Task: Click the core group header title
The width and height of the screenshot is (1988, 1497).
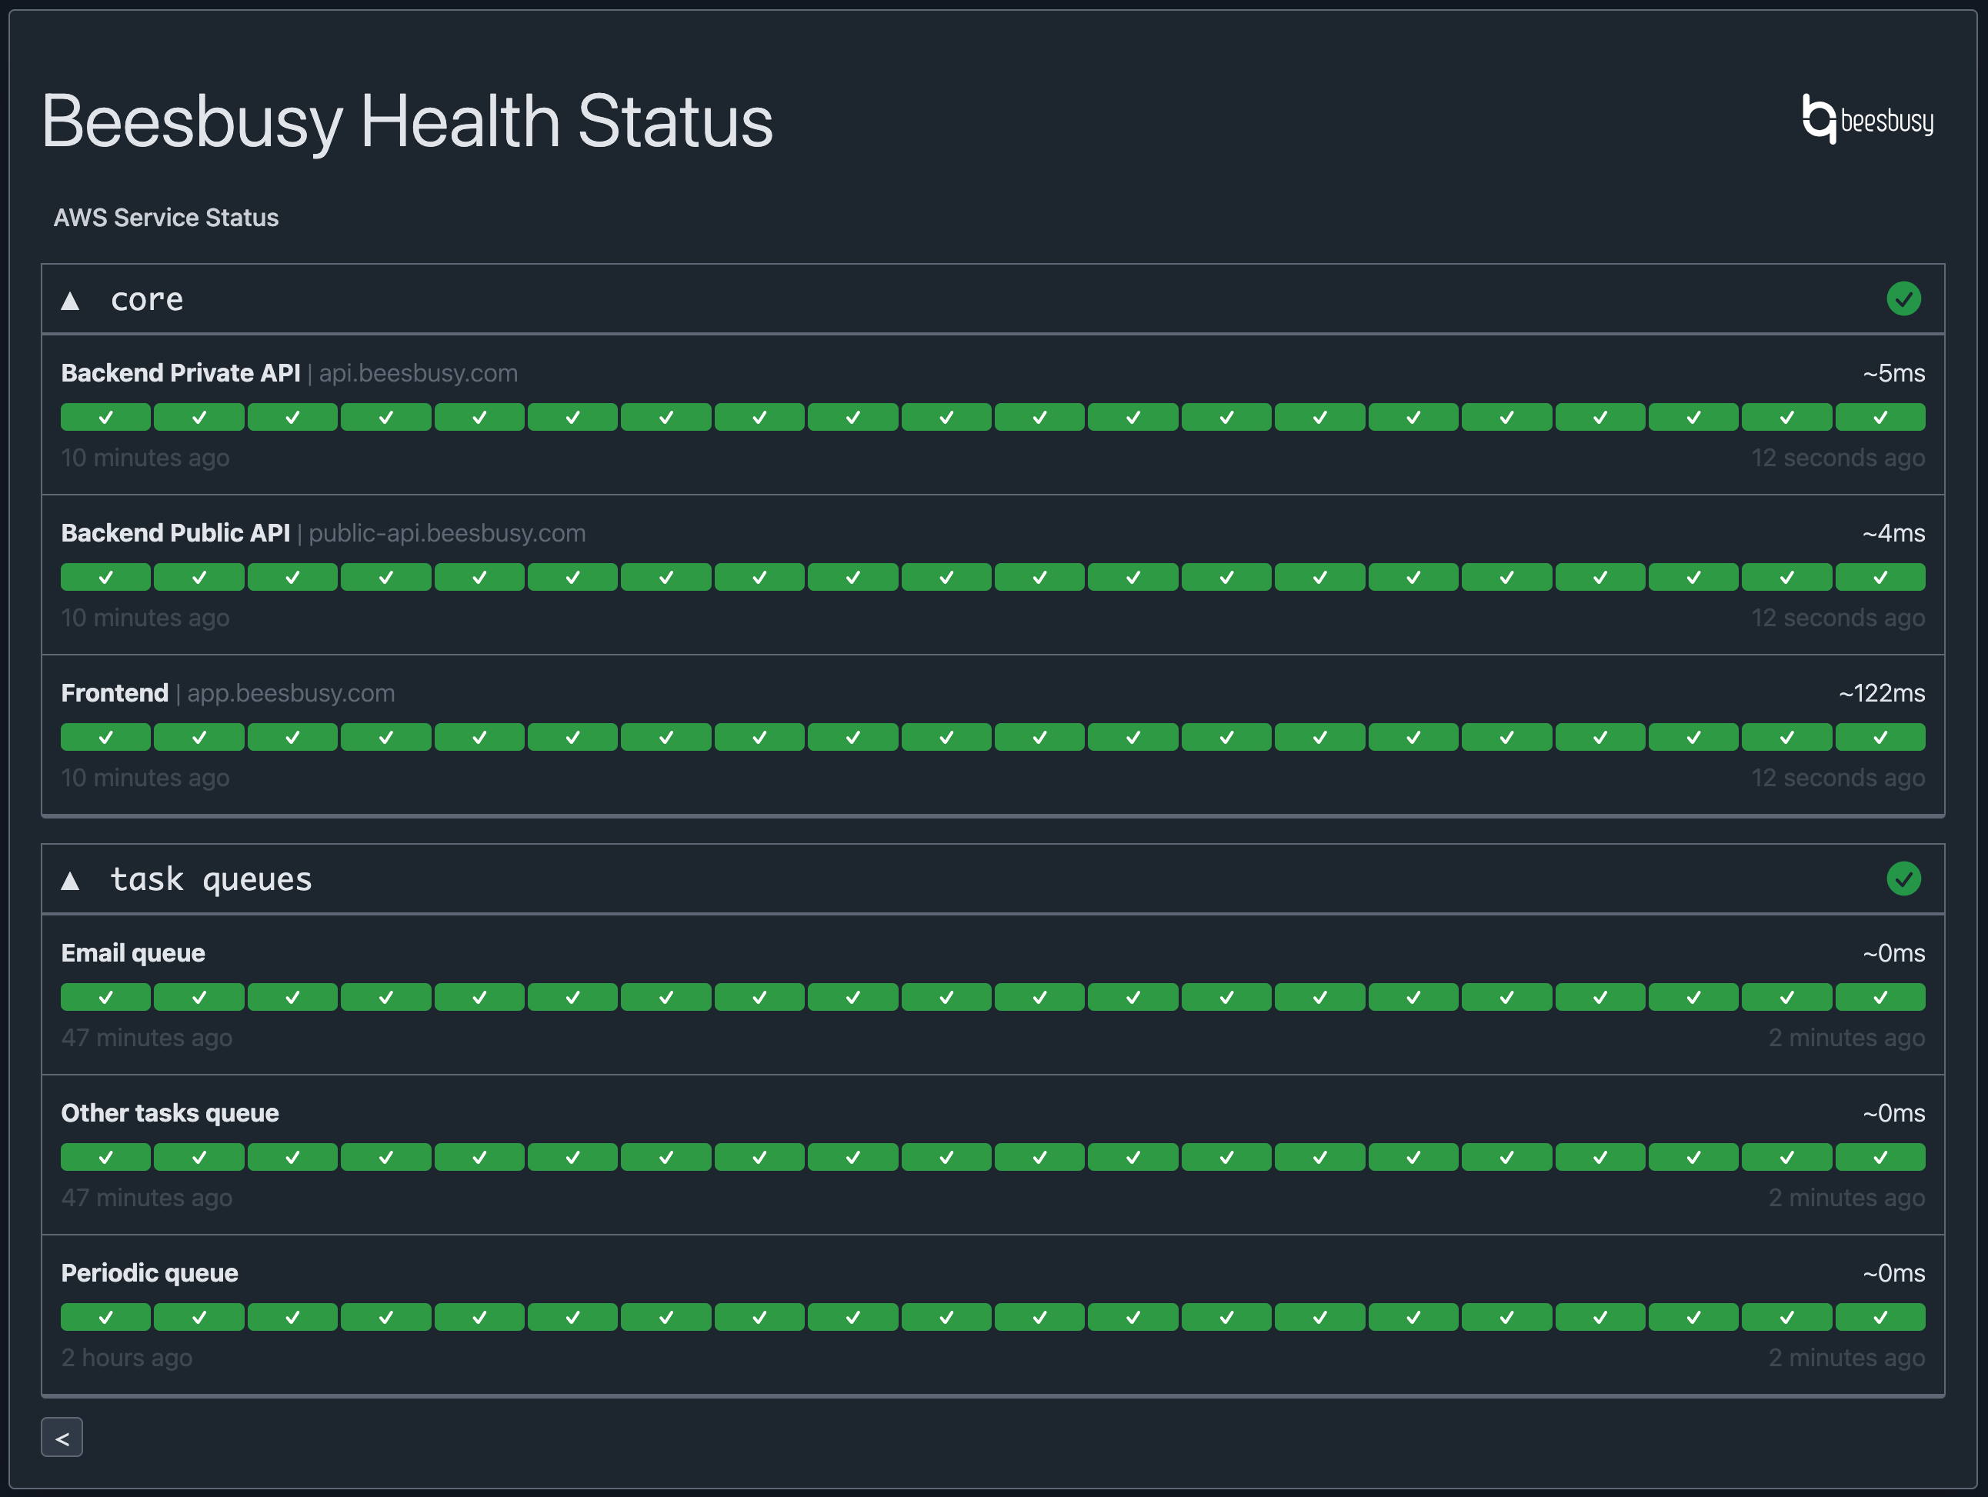Action: click(x=146, y=299)
